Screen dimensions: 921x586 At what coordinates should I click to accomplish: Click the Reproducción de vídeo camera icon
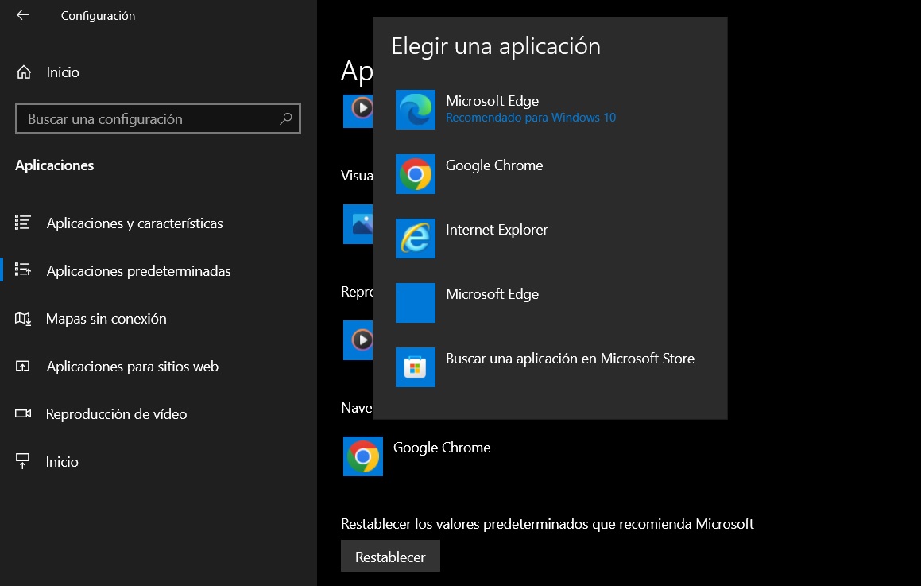tap(23, 413)
